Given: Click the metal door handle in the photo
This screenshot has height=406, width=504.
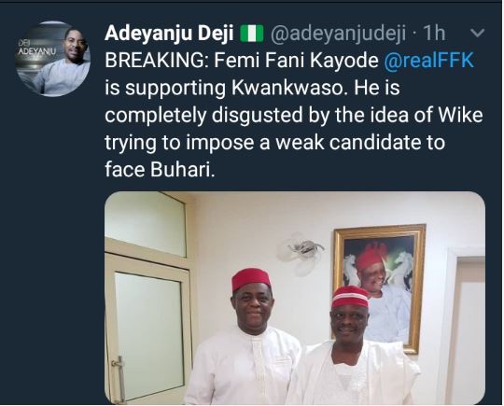Looking at the screenshot, I should coord(119,378).
